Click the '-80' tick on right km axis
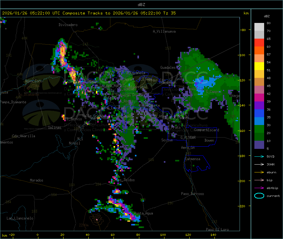Viewport: 283px width, 239px height. (x=242, y=30)
